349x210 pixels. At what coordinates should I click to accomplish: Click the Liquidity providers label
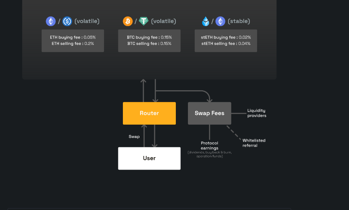click(x=257, y=113)
